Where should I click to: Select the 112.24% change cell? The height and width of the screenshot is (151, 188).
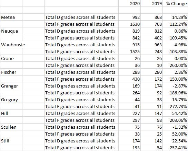point(176,24)
